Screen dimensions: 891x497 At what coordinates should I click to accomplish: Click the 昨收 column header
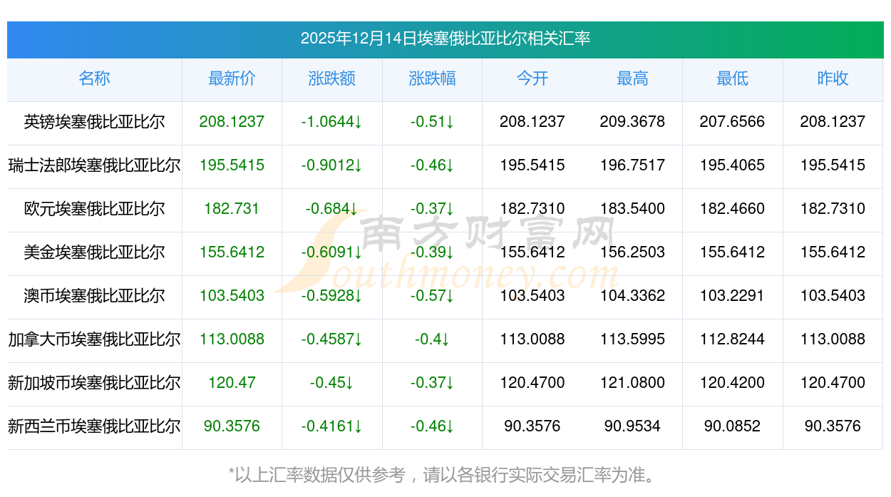pyautogui.click(x=833, y=79)
